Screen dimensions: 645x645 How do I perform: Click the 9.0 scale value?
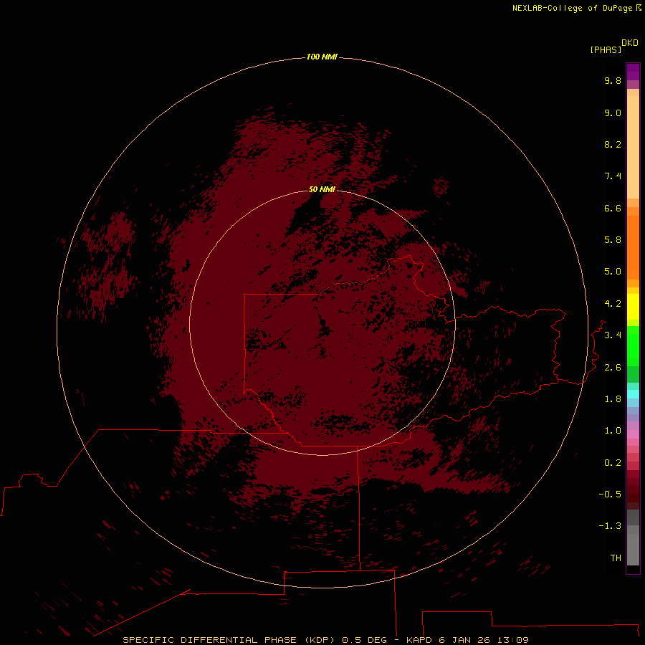[x=613, y=113]
